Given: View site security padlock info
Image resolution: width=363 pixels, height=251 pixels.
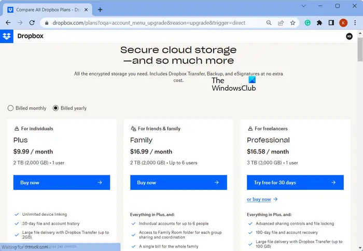Looking at the screenshot, I should pyautogui.click(x=47, y=23).
